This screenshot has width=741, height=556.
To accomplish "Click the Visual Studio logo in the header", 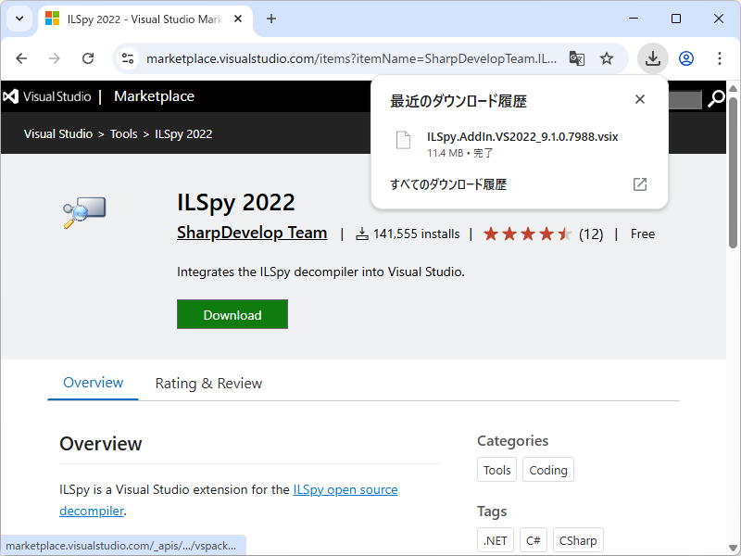I will 11,96.
